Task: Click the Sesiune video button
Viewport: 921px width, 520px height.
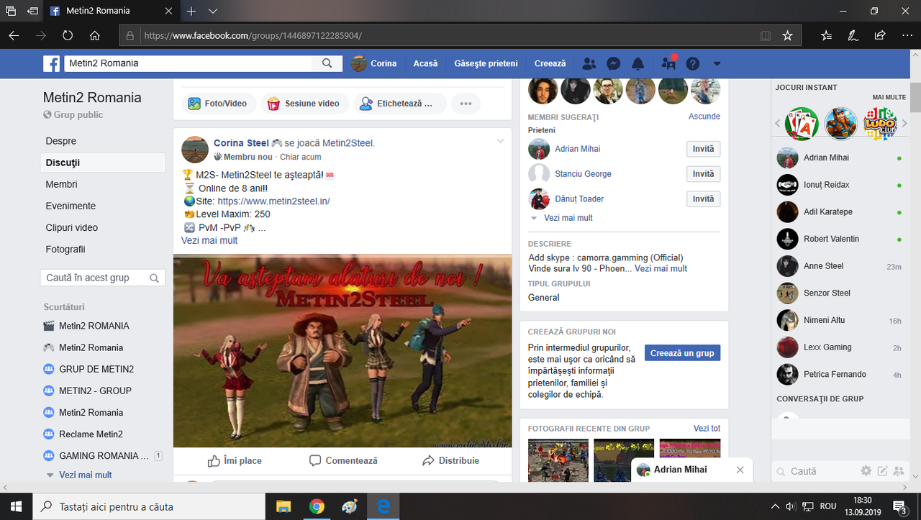Action: tap(304, 104)
